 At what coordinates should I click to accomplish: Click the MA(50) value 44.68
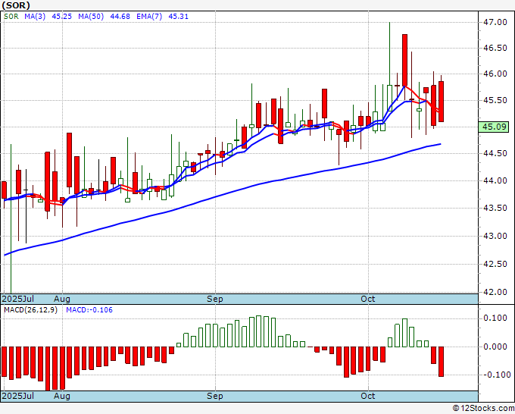pyautogui.click(x=120, y=17)
